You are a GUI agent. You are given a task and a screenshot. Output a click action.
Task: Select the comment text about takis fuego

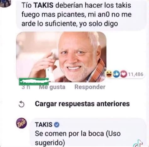point(76,14)
